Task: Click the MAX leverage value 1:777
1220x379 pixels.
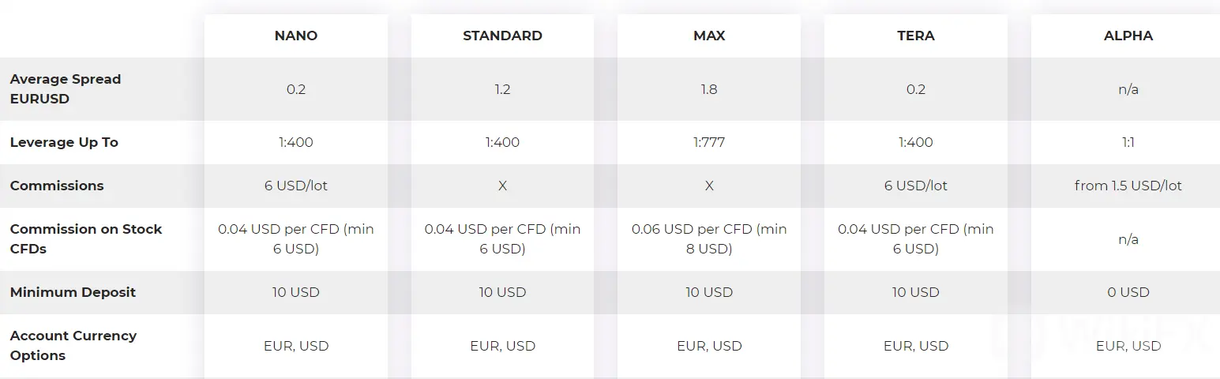Action: 709,143
